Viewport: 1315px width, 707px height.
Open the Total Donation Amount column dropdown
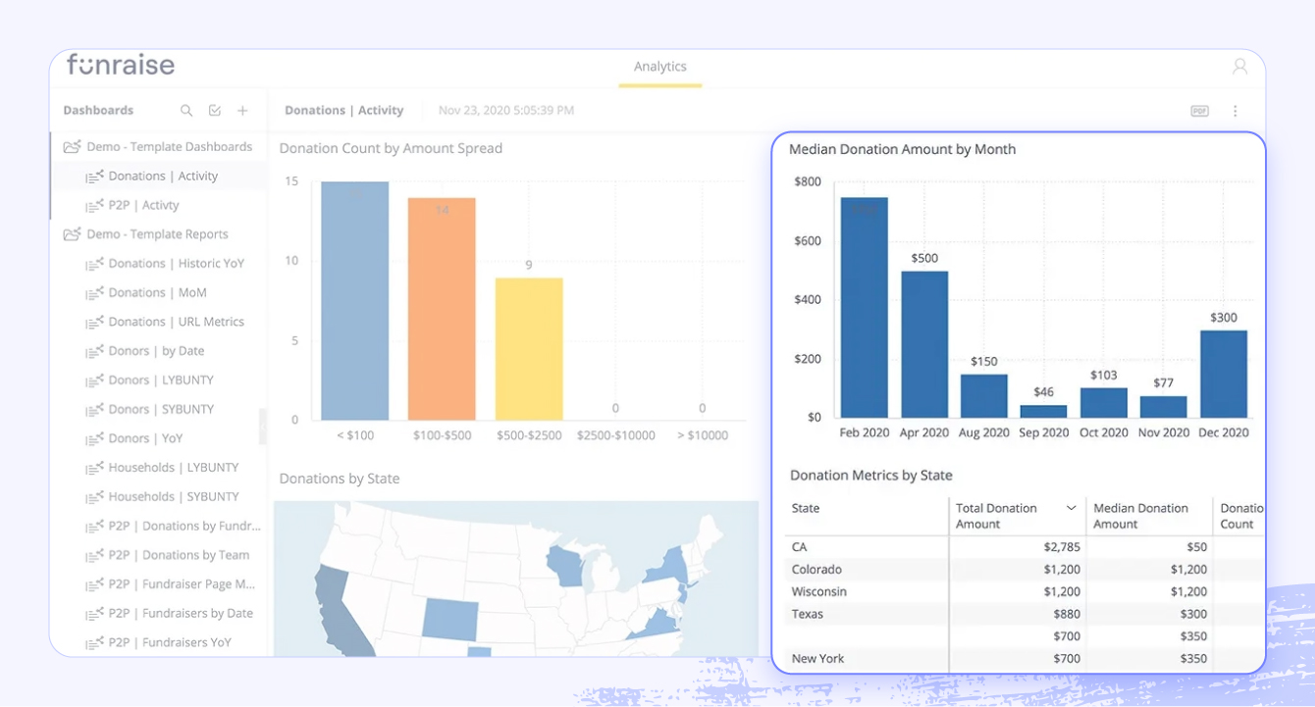pos(1071,508)
